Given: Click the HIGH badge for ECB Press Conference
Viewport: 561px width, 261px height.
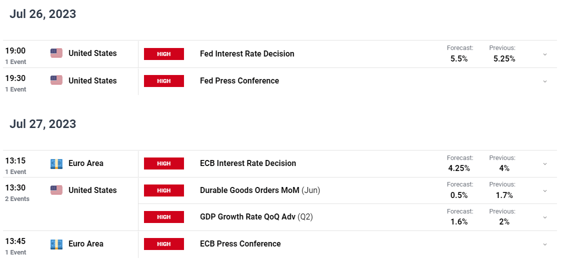Looking at the screenshot, I should [x=164, y=244].
